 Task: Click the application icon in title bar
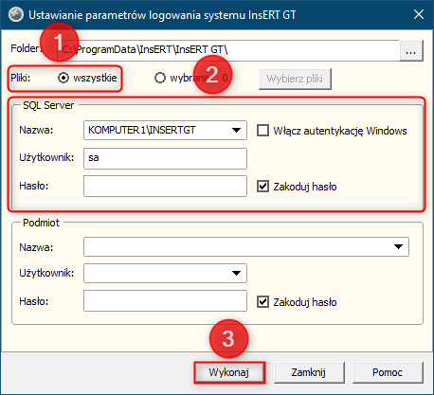click(x=16, y=14)
